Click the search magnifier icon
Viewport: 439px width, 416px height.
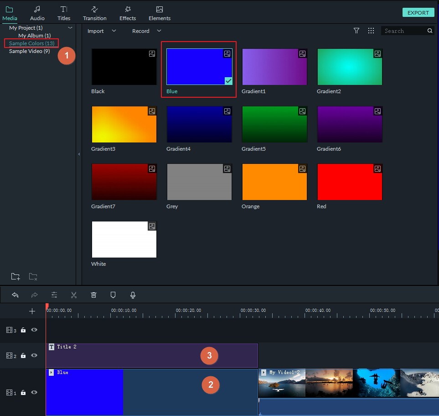(430, 31)
